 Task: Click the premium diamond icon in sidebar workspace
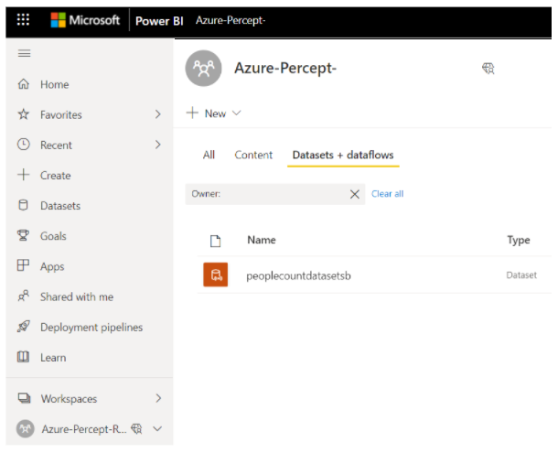(136, 429)
